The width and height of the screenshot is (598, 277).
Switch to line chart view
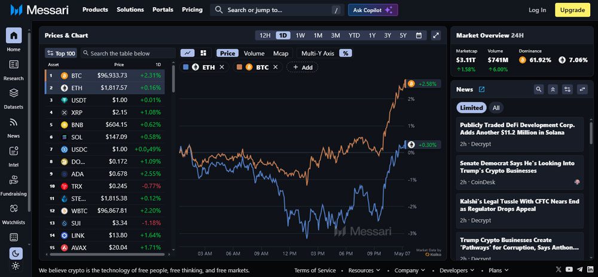tap(188, 53)
